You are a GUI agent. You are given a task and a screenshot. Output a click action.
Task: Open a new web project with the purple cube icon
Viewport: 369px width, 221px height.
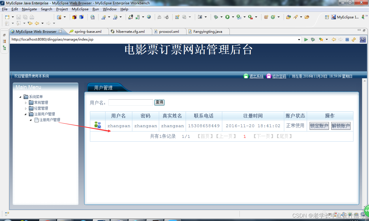click(x=74, y=17)
